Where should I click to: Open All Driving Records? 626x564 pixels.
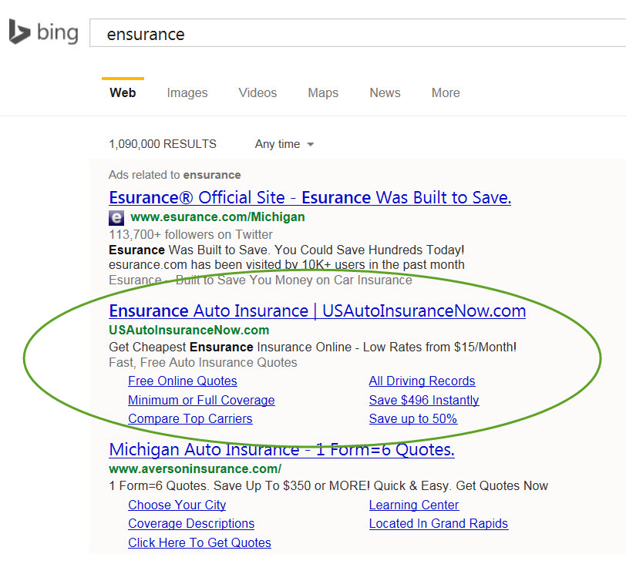(422, 381)
